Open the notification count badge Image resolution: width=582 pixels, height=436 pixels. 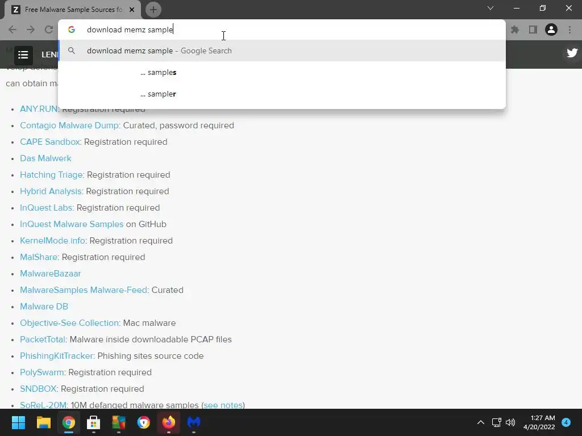tap(566, 422)
